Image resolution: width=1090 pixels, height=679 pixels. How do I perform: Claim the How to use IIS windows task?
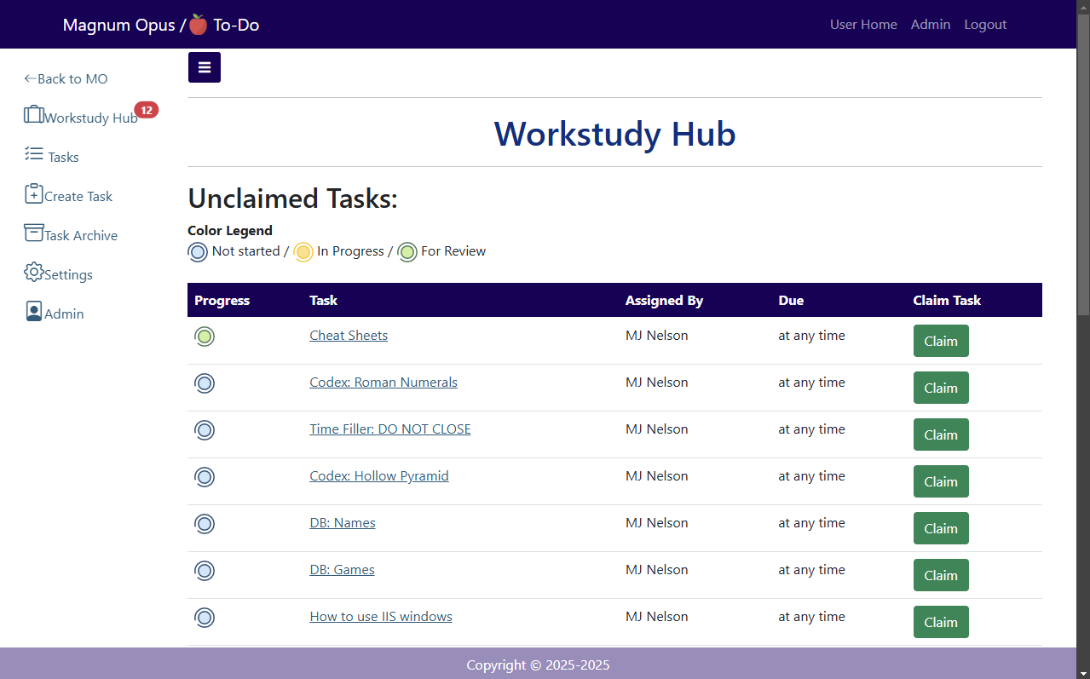[941, 622]
